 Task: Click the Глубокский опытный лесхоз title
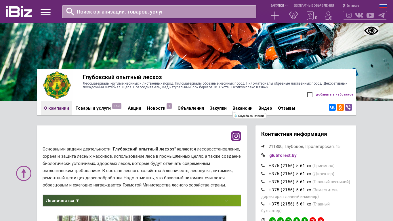click(x=122, y=77)
